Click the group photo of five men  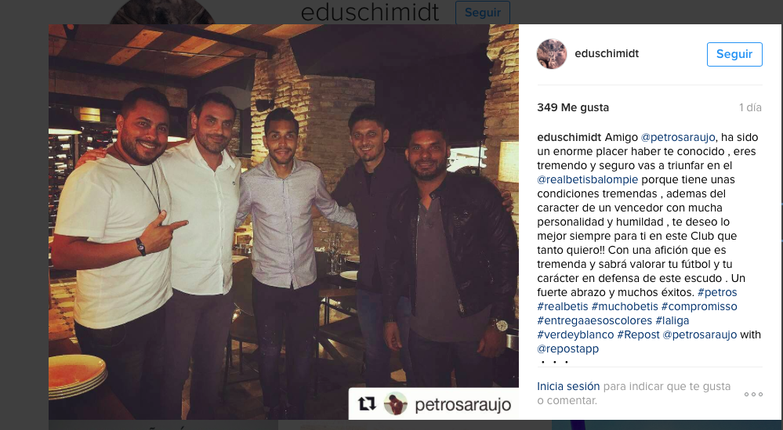[284, 222]
